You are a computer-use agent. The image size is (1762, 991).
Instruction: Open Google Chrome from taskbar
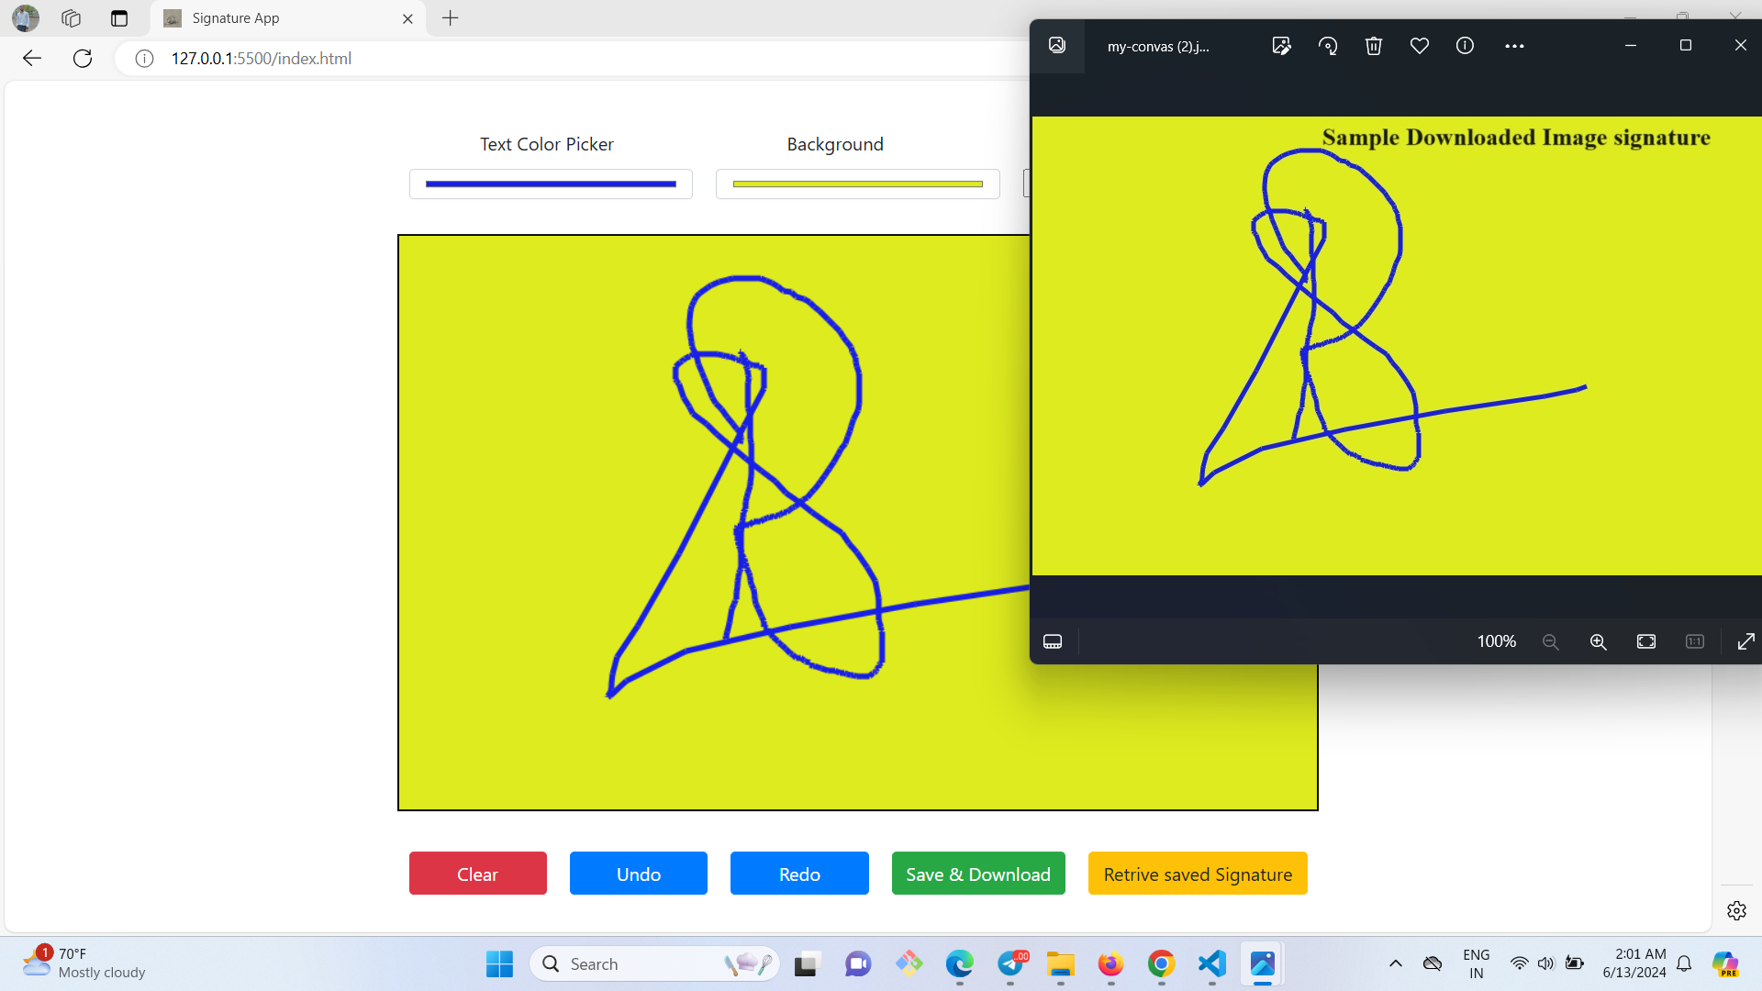[1162, 964]
